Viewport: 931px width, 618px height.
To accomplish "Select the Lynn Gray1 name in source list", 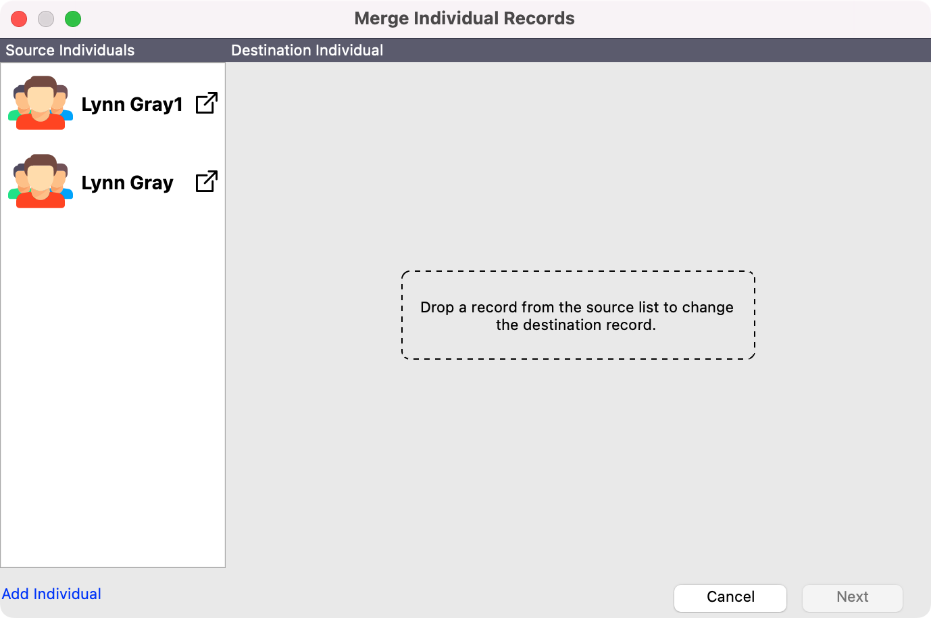I will click(132, 105).
